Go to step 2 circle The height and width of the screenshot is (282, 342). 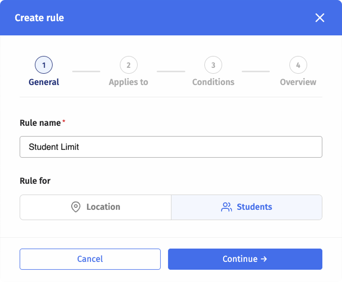click(129, 65)
